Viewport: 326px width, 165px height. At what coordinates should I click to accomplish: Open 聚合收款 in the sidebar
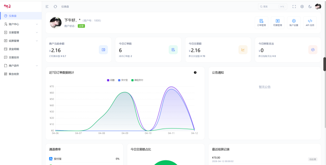[x=21, y=74]
